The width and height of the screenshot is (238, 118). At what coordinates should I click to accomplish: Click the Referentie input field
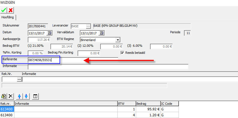click(44, 60)
